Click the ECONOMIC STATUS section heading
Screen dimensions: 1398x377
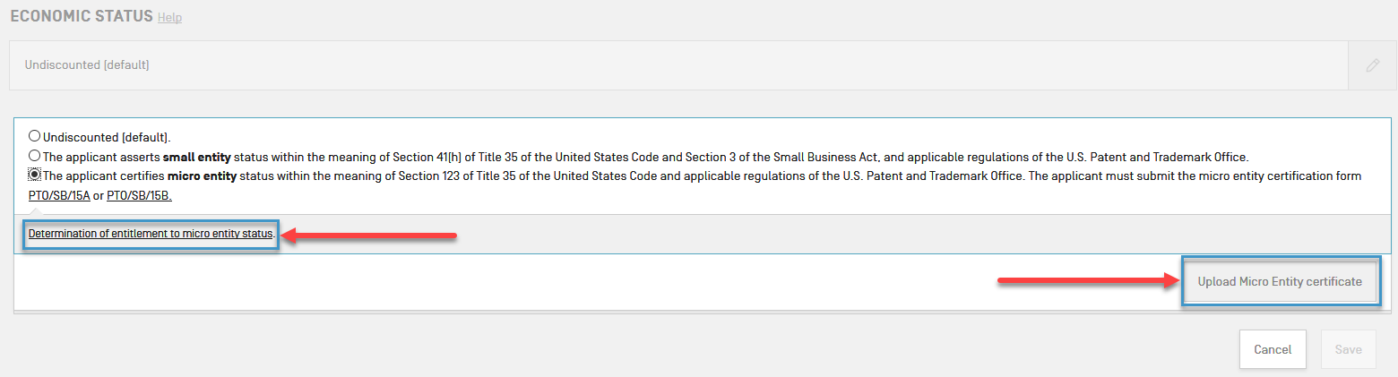click(81, 17)
